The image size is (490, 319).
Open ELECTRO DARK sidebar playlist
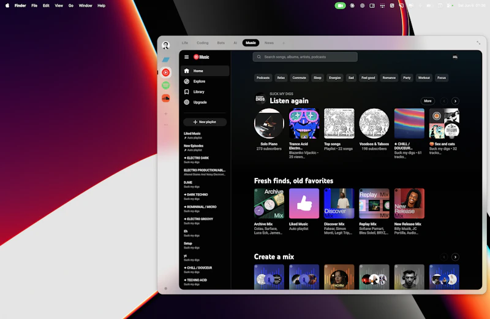tap(205, 159)
